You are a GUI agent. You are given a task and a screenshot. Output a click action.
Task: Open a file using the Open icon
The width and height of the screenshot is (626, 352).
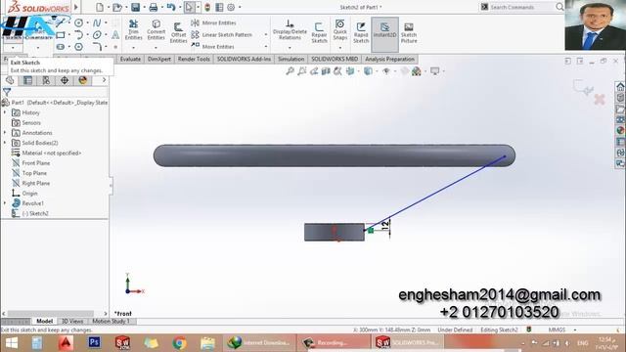tap(117, 7)
